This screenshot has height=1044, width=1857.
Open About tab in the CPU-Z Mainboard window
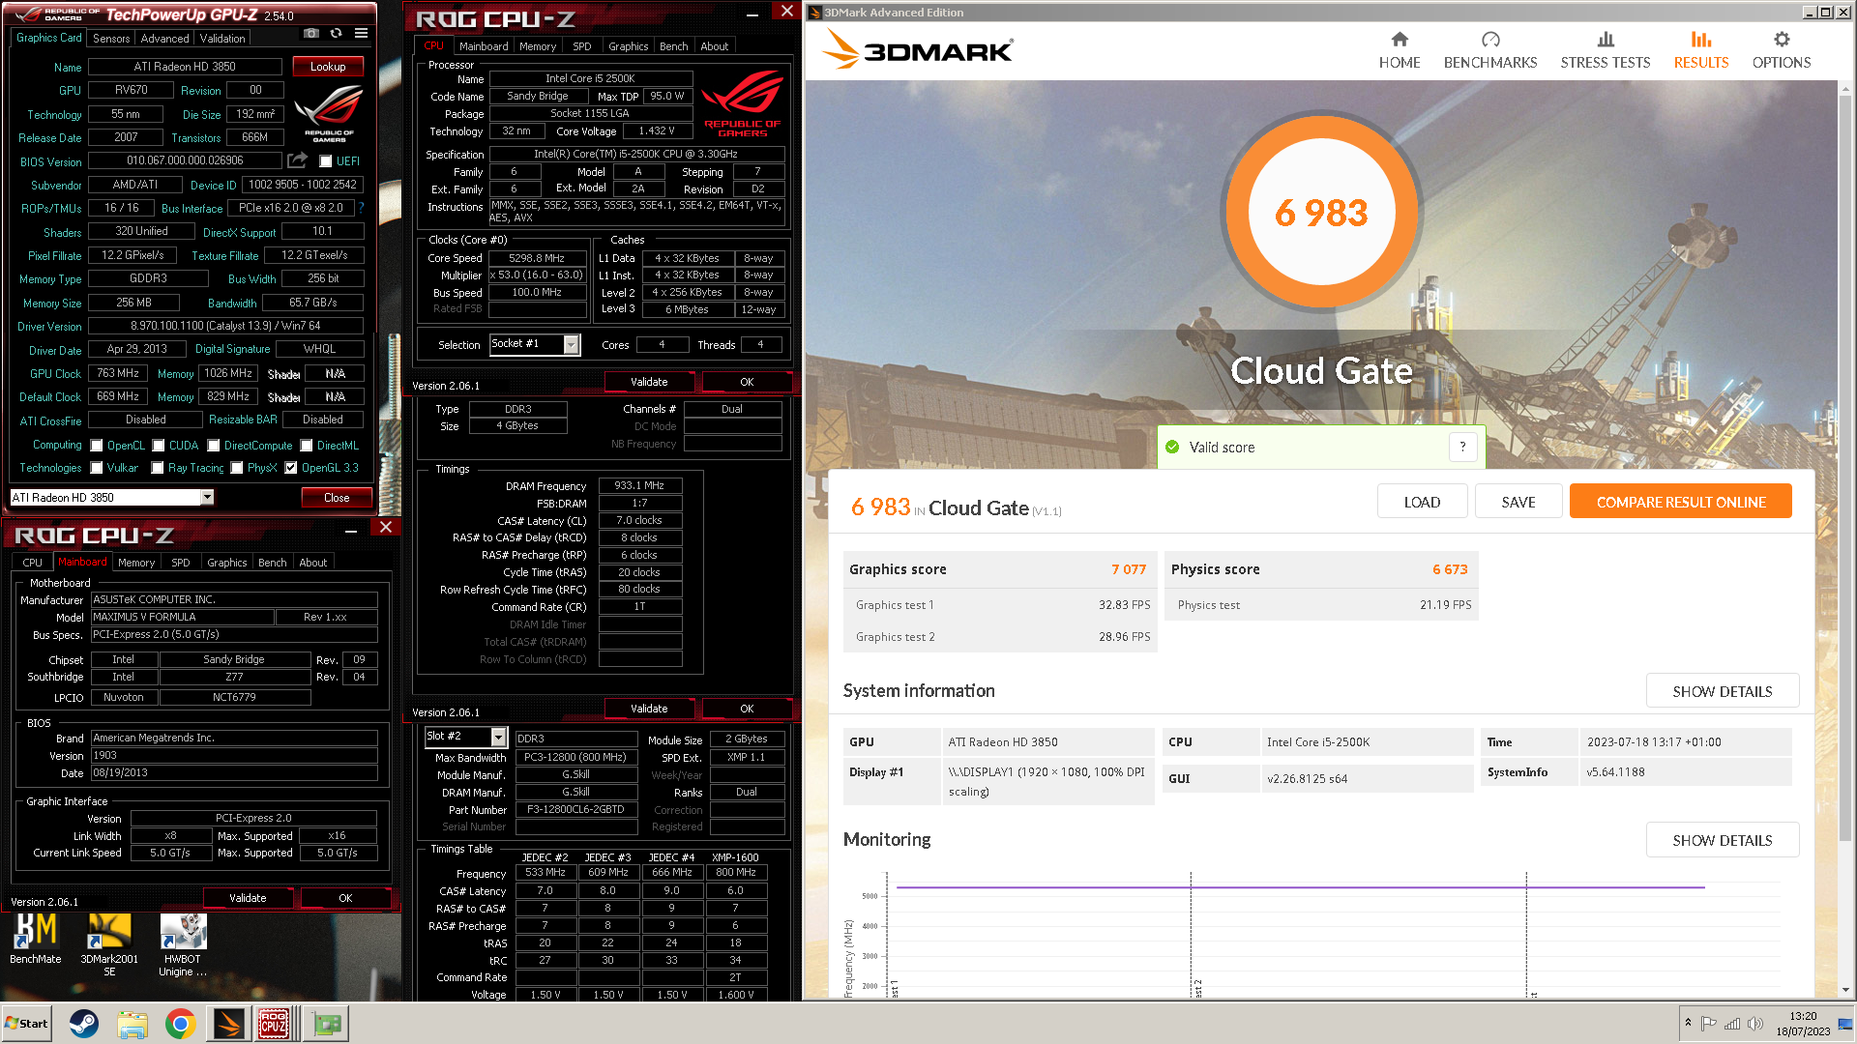(313, 563)
